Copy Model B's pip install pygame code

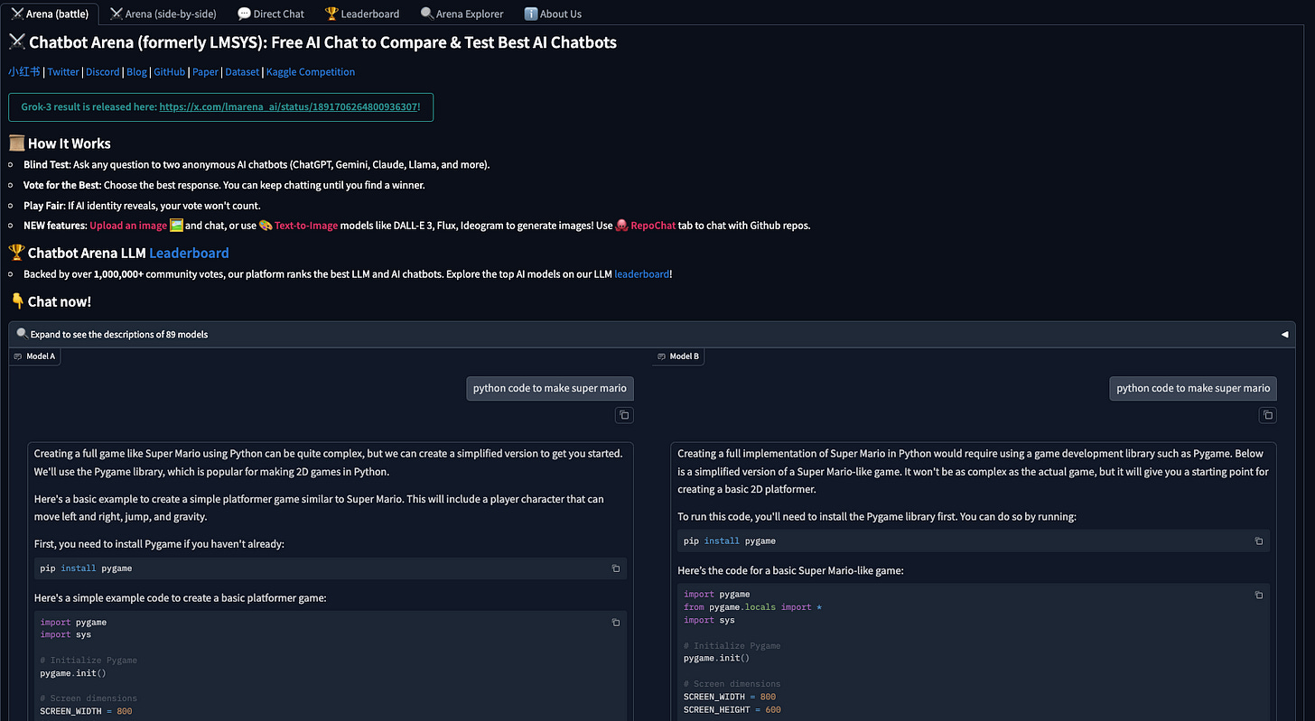(x=1259, y=541)
